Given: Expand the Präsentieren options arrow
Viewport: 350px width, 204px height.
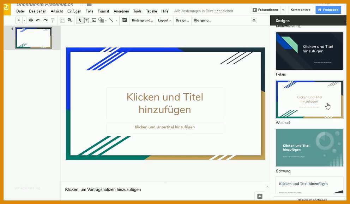Looking at the screenshot, I should 283,10.
